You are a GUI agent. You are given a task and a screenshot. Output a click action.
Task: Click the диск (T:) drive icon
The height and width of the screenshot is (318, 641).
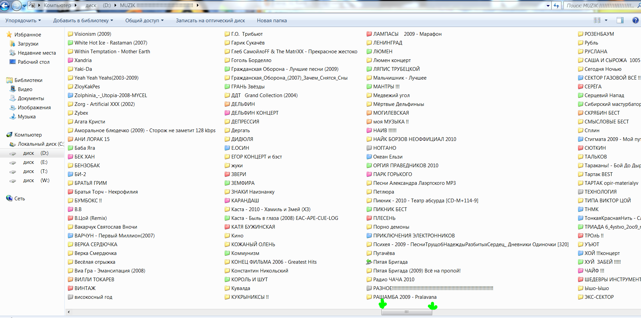tap(12, 171)
